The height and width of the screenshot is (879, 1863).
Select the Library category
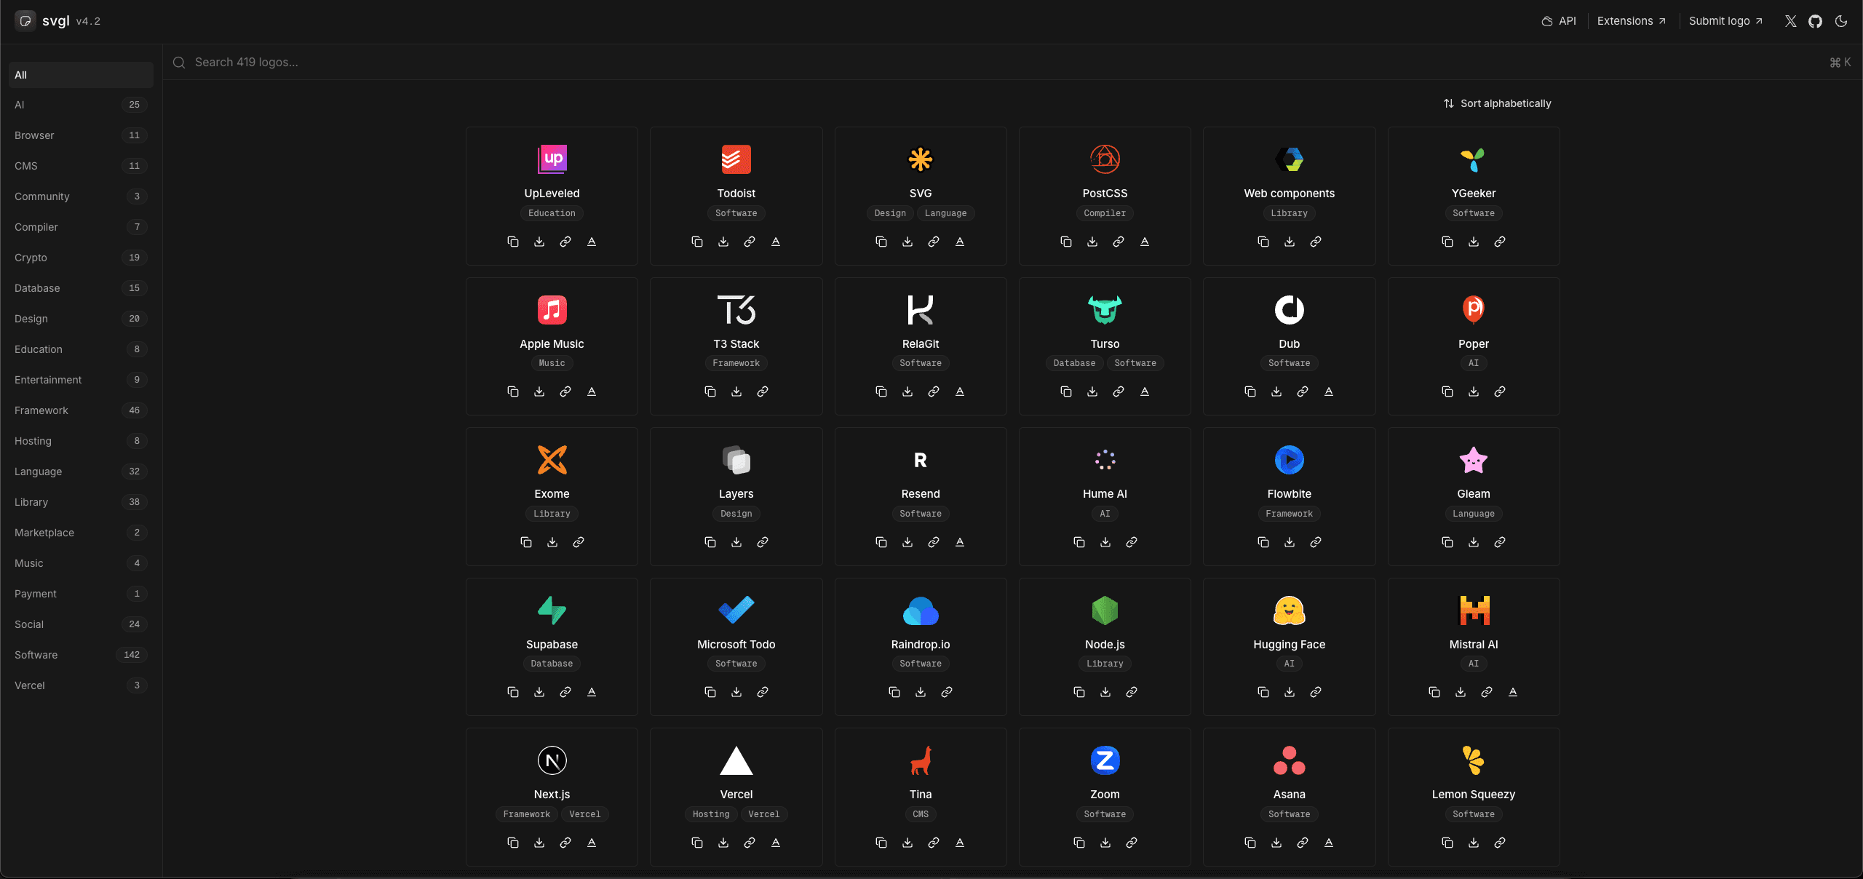[x=81, y=502]
